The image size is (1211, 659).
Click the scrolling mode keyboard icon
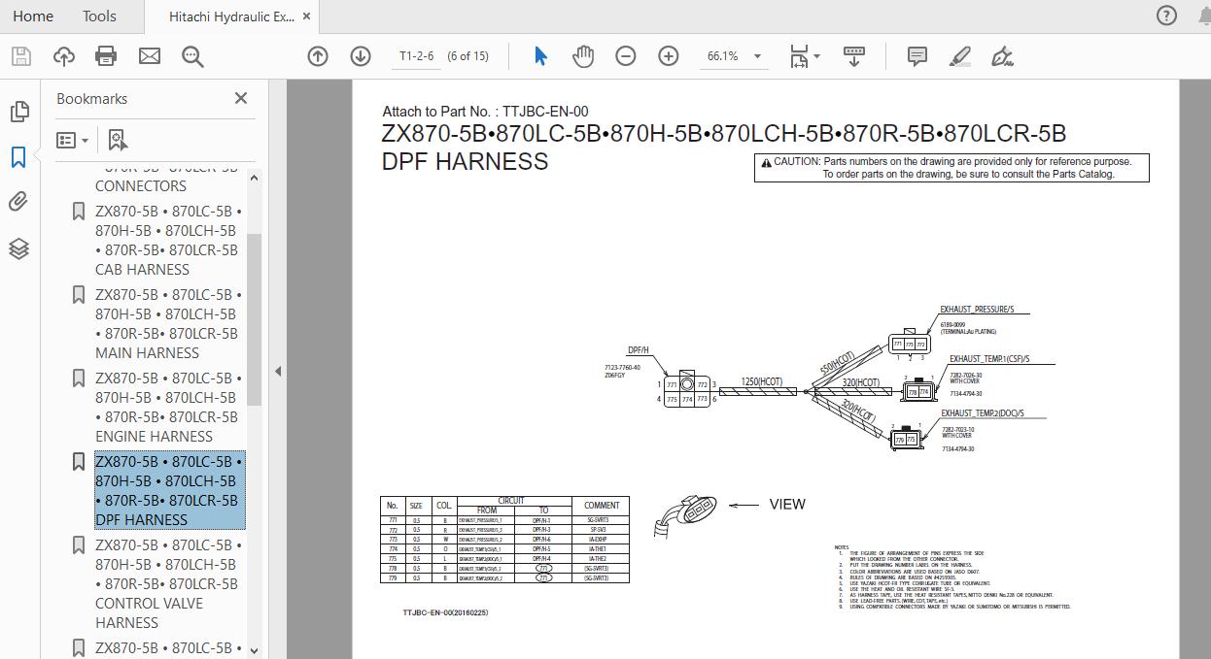(x=854, y=56)
